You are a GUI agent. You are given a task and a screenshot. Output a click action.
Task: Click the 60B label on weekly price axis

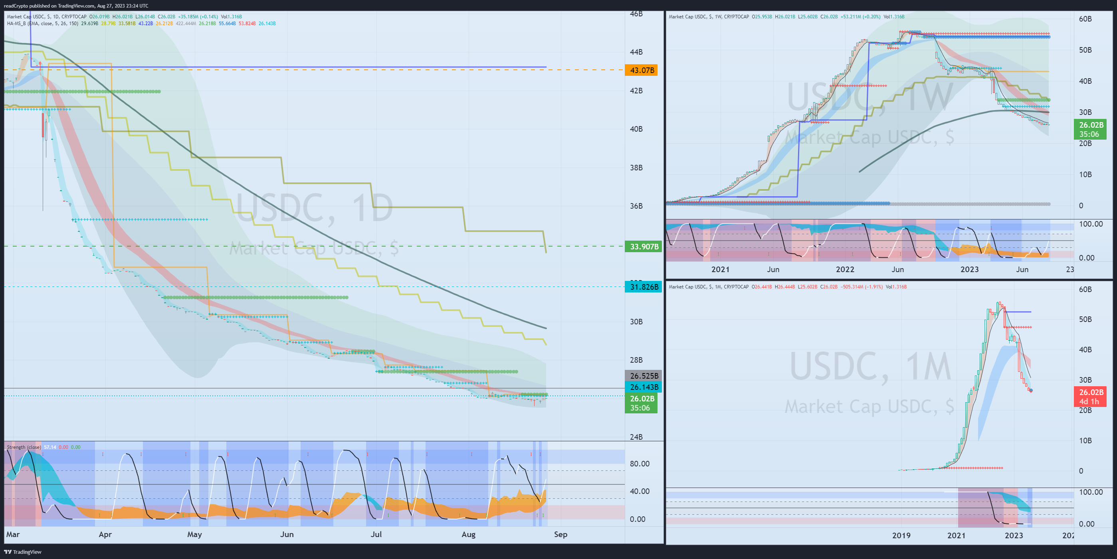point(1085,19)
